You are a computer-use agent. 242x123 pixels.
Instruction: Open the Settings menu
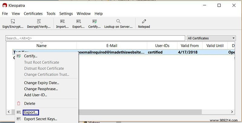(66, 14)
